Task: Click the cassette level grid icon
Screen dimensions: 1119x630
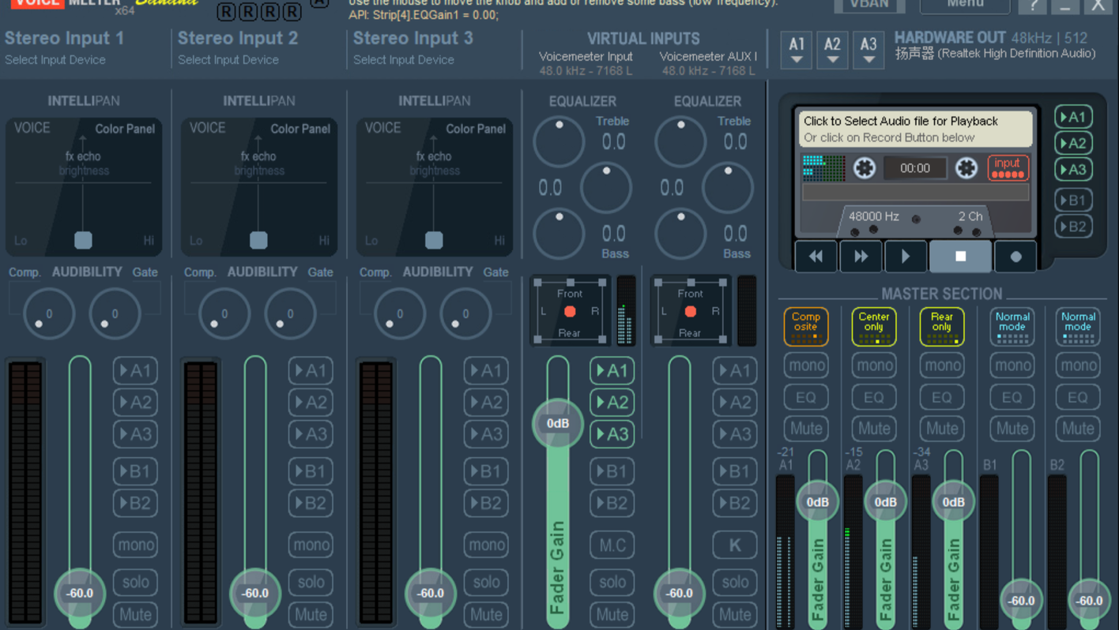Action: pos(823,167)
